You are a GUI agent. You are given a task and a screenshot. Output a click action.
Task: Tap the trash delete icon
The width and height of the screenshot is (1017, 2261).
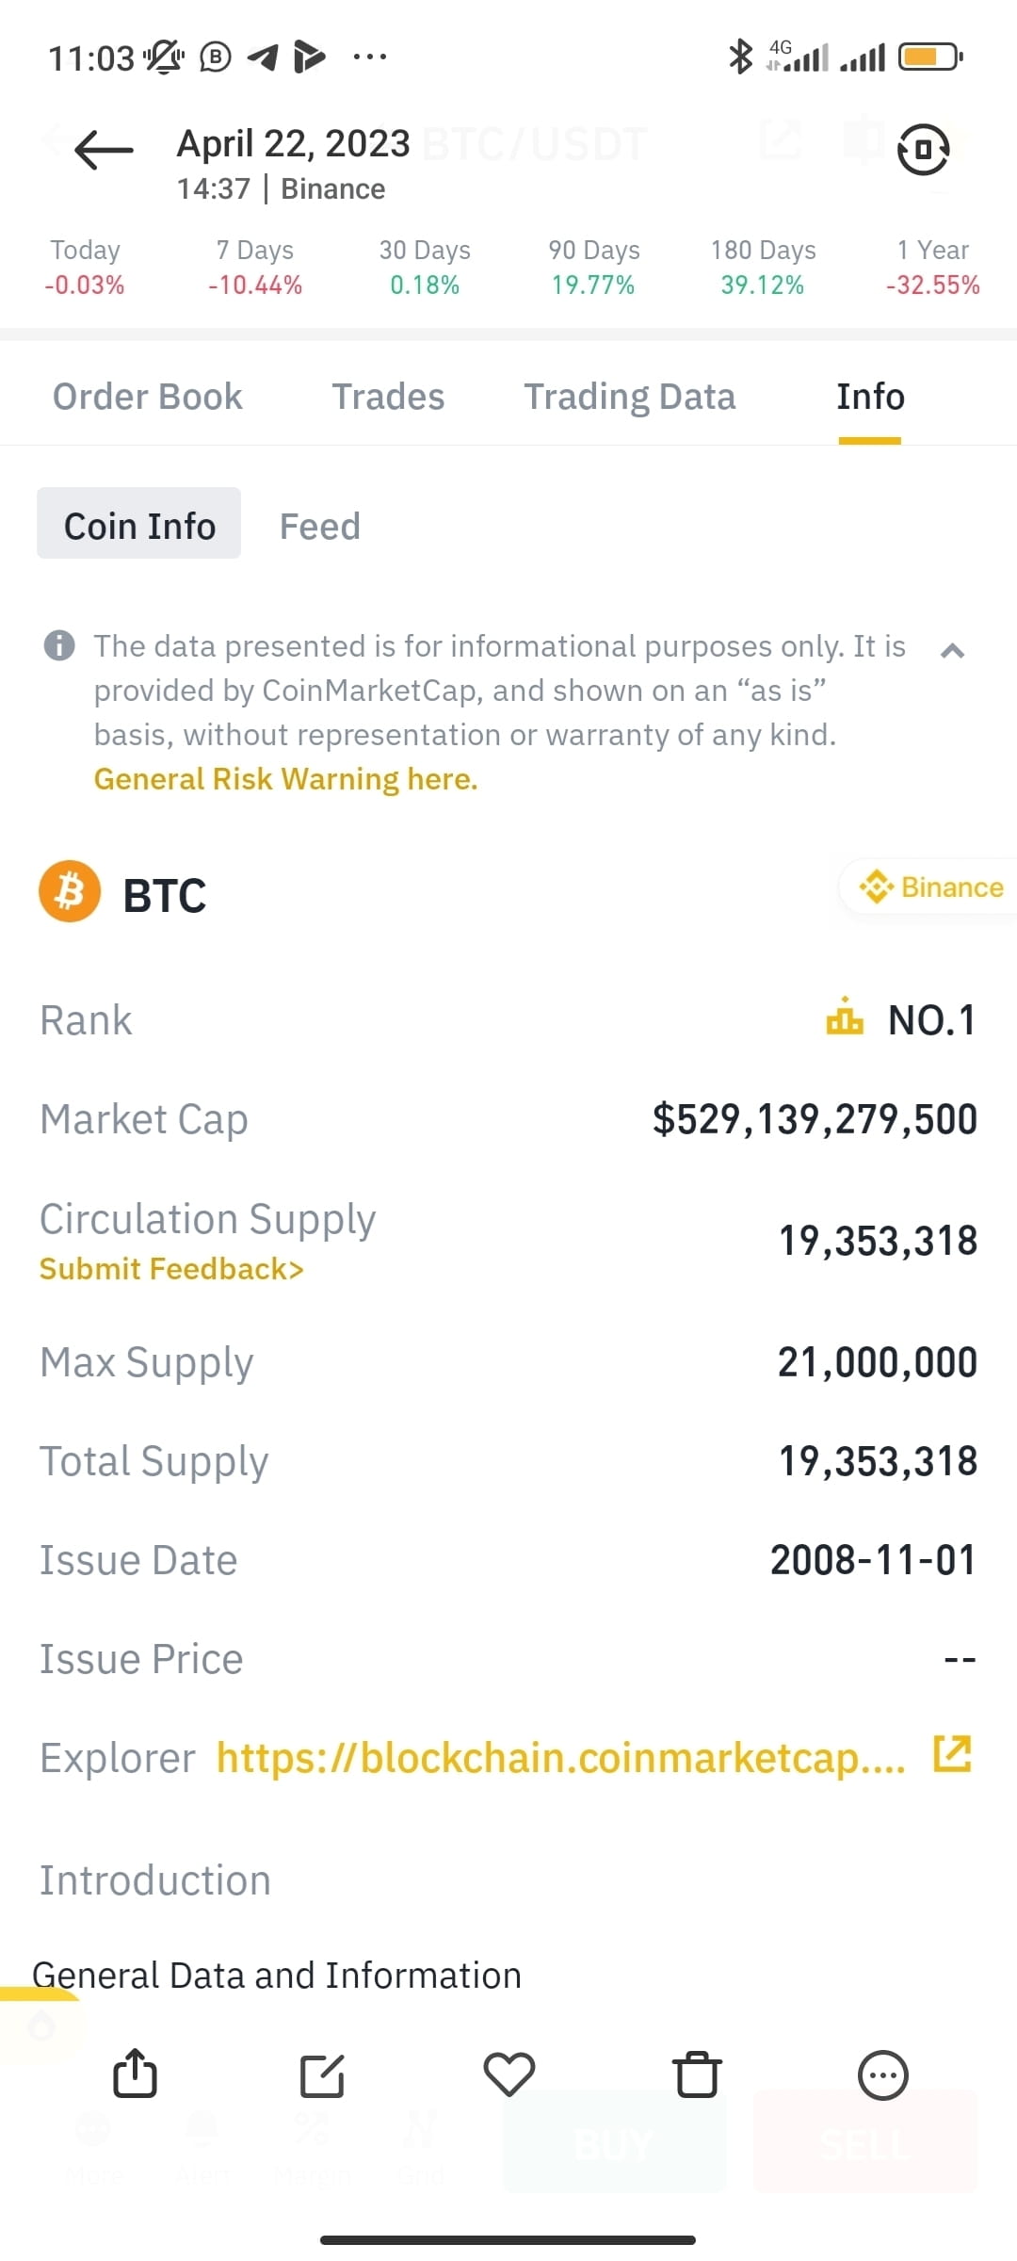(697, 2074)
